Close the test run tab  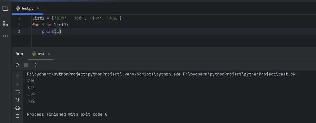(x=49, y=54)
